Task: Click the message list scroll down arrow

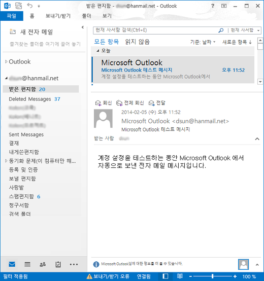Action: click(260, 82)
